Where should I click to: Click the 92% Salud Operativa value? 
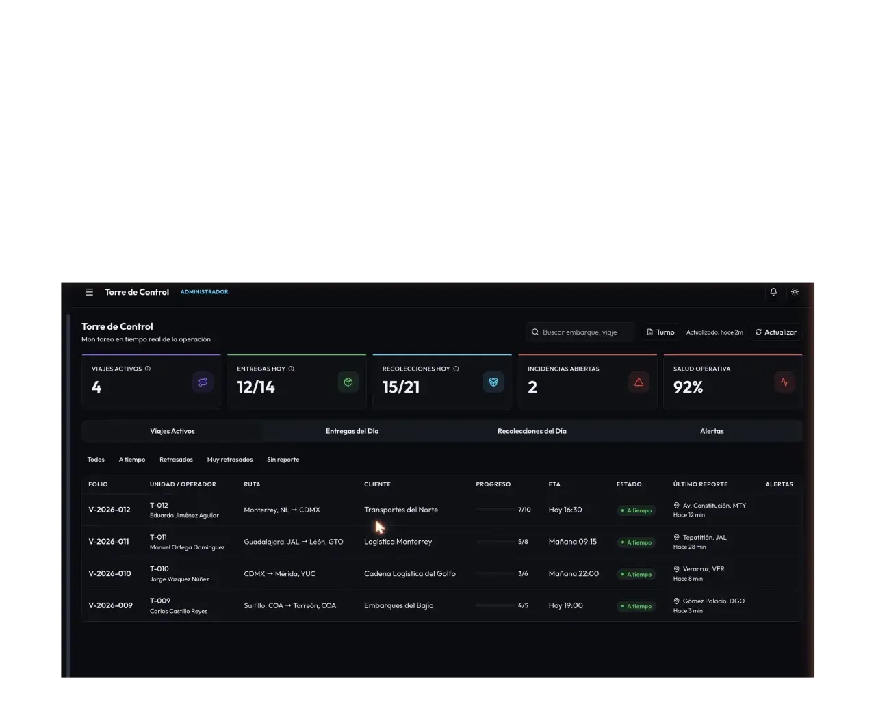tap(688, 387)
